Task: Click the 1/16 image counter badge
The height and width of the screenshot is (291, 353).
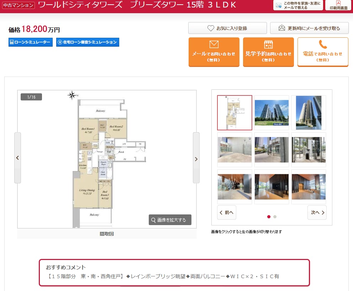Action: tap(31, 97)
